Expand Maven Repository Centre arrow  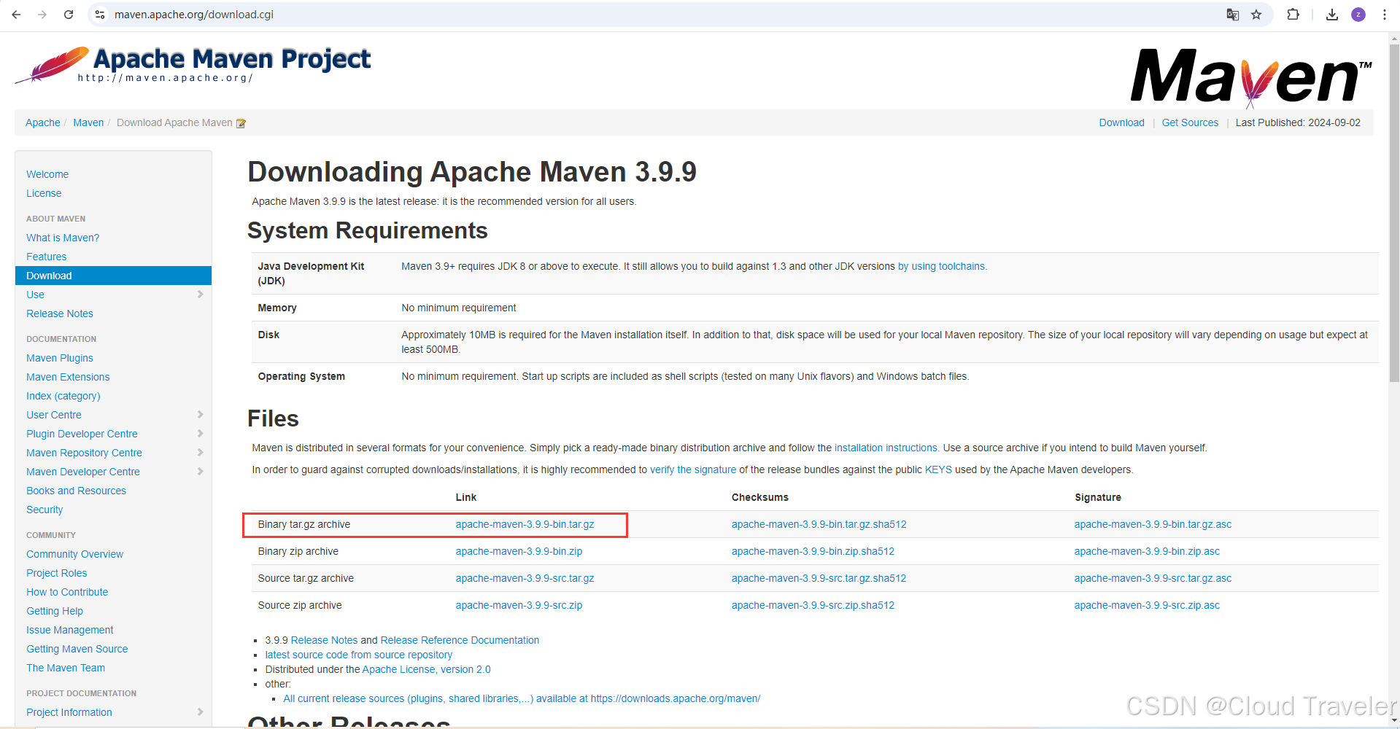pos(200,453)
